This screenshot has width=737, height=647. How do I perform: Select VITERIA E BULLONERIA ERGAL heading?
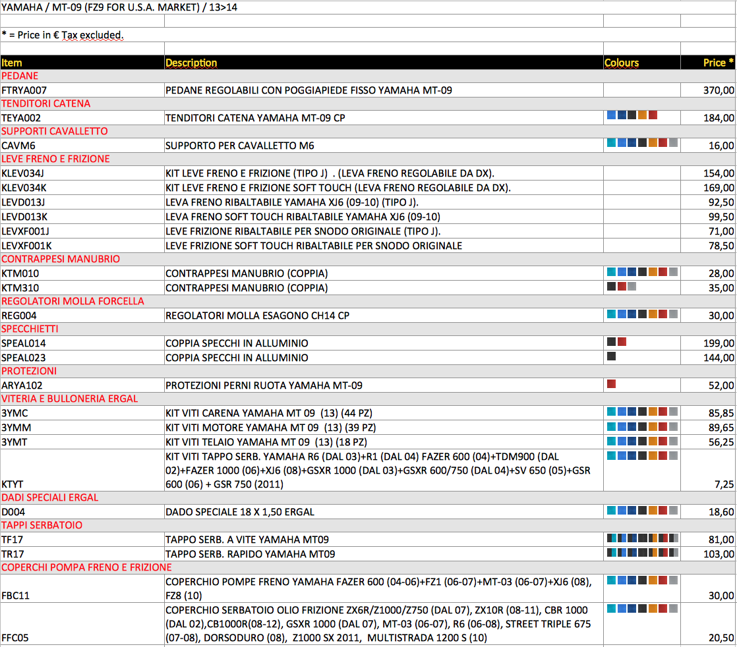tap(70, 399)
